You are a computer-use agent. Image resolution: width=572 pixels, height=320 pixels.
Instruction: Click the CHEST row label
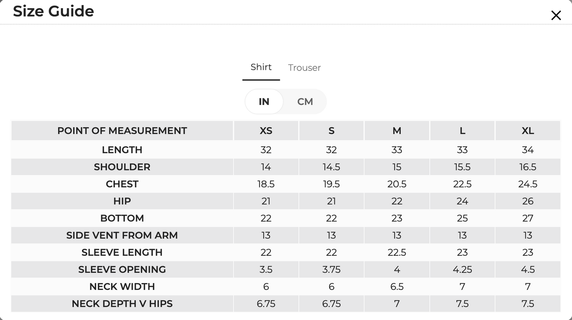click(122, 184)
